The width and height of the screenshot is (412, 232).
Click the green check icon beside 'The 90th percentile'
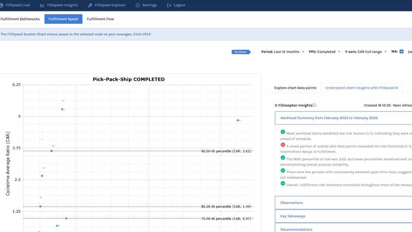pyautogui.click(x=283, y=157)
